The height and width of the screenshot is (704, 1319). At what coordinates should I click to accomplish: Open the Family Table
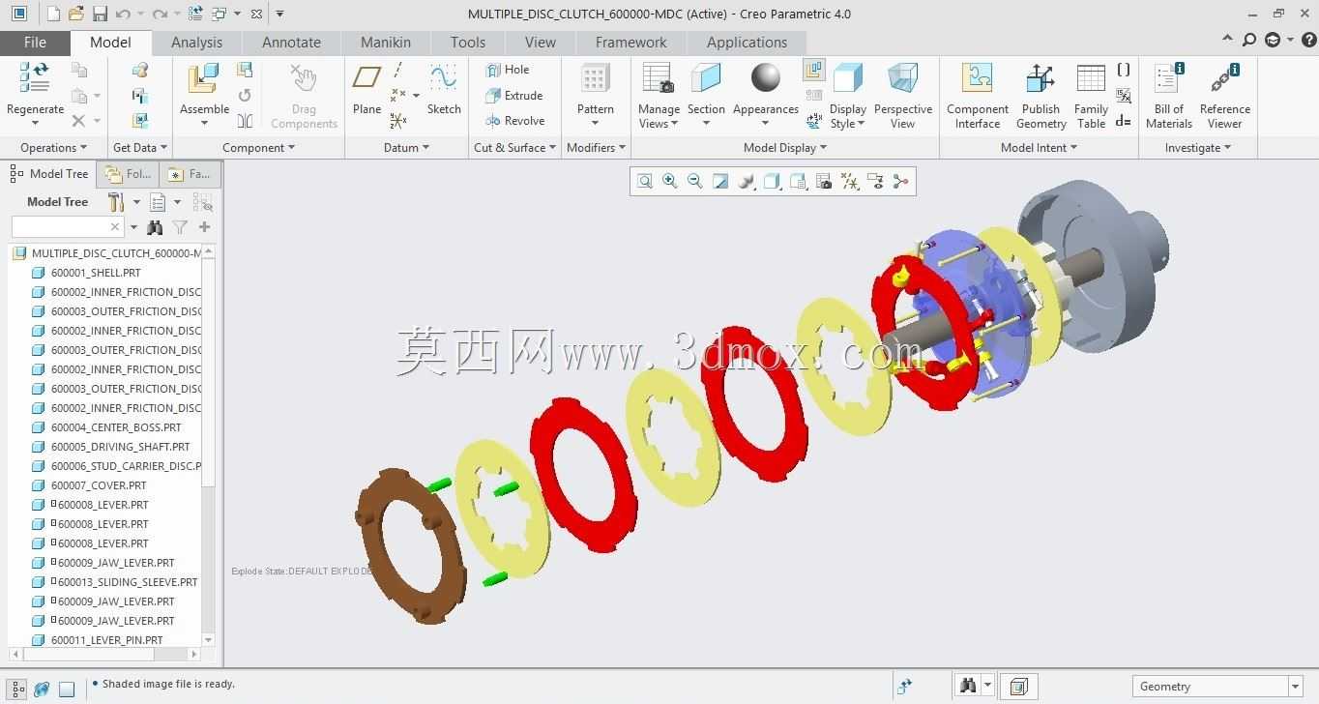click(1091, 96)
